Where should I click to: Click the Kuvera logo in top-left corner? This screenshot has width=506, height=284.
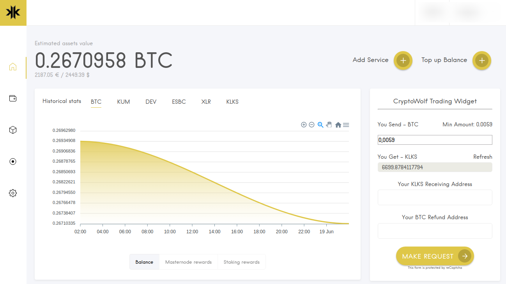point(13,13)
